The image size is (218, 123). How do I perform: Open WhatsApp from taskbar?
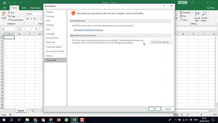[66, 120]
